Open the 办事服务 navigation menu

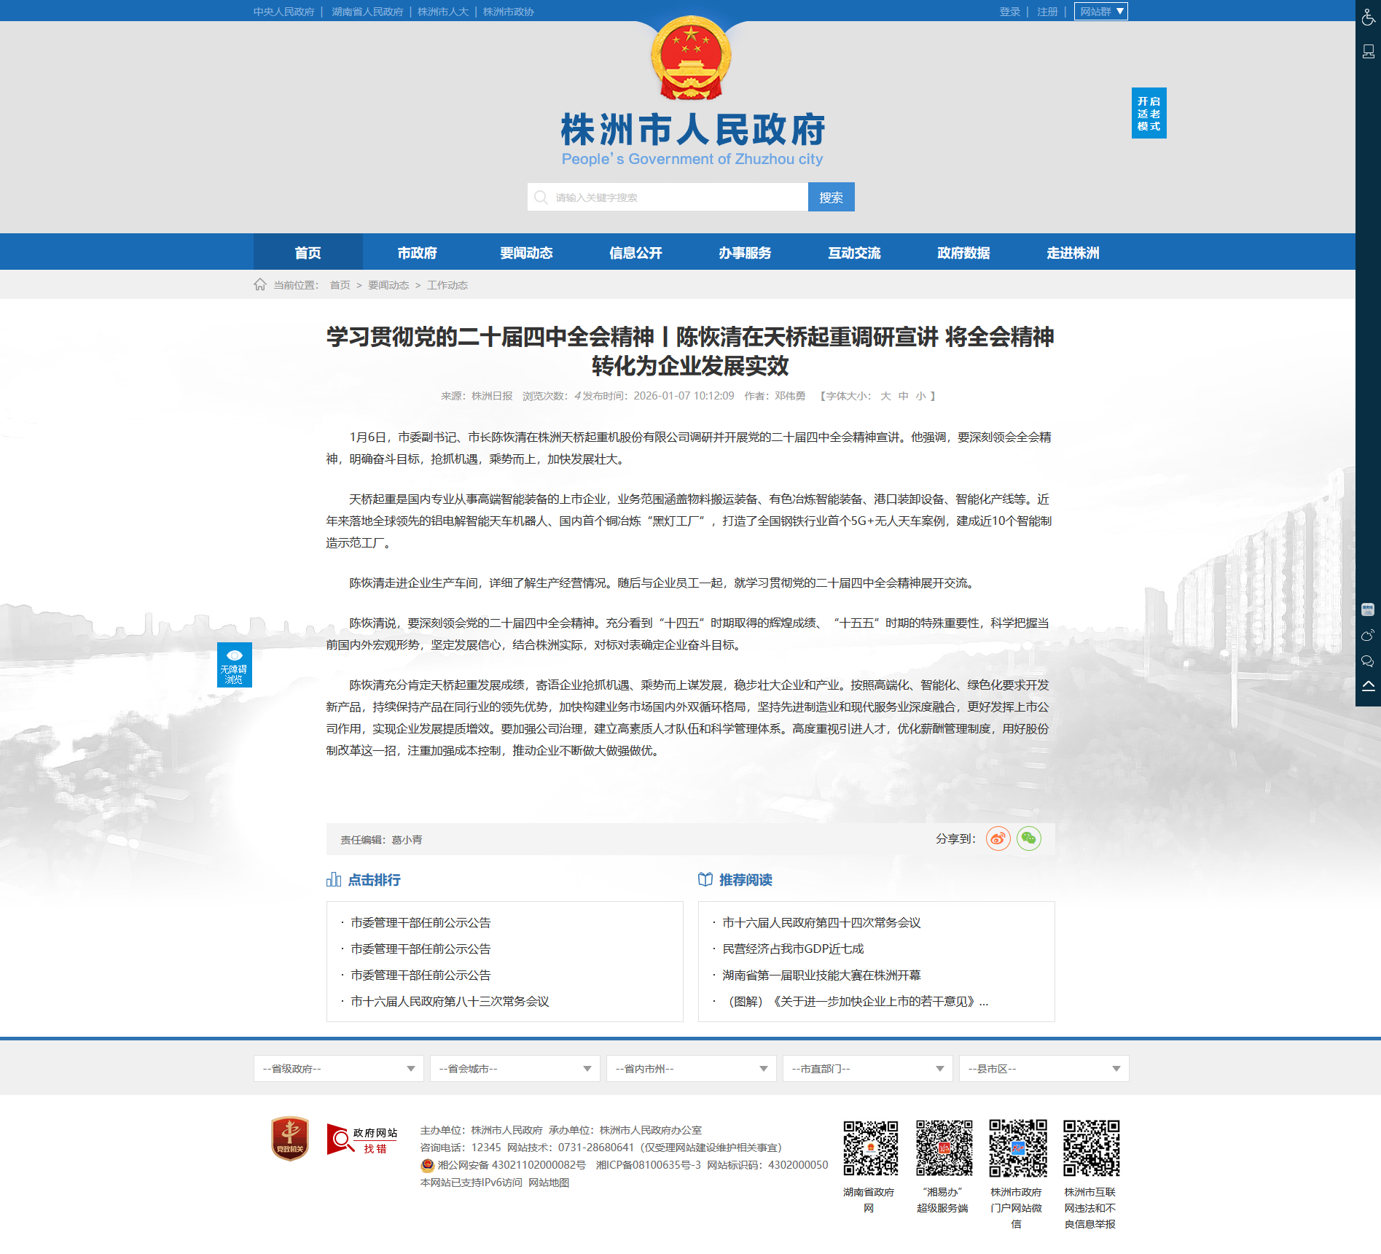(745, 252)
